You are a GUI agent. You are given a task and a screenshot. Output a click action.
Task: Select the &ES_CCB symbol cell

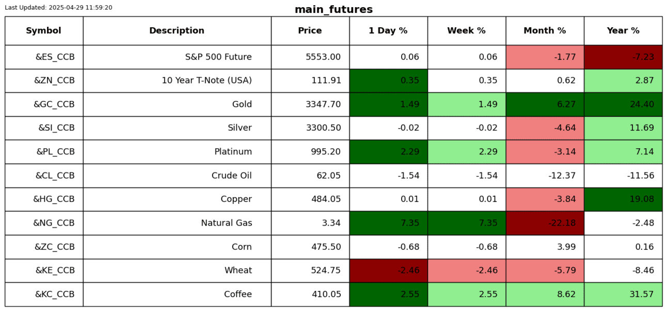(55, 57)
